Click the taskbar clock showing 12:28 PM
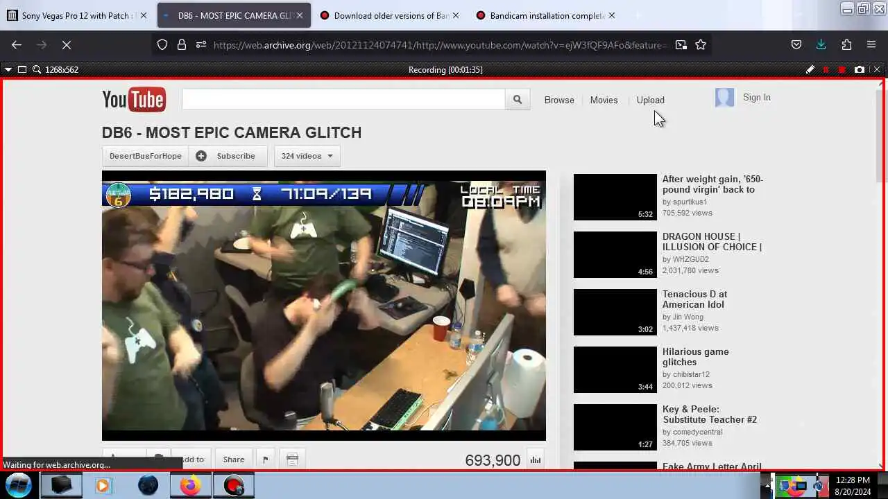 pyautogui.click(x=853, y=486)
